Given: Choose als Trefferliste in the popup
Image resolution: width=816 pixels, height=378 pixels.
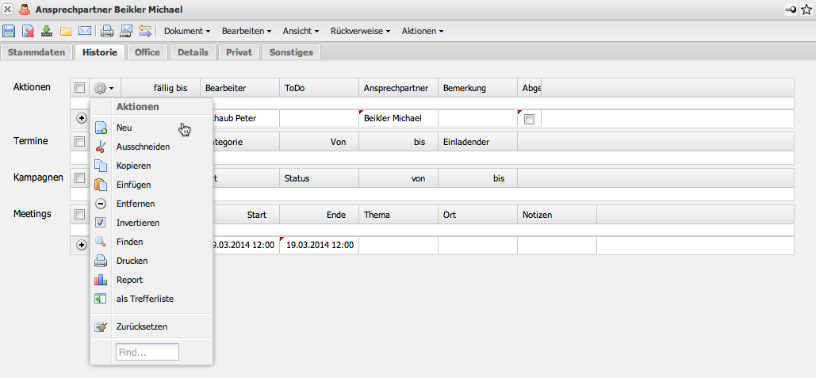Looking at the screenshot, I should (x=151, y=299).
